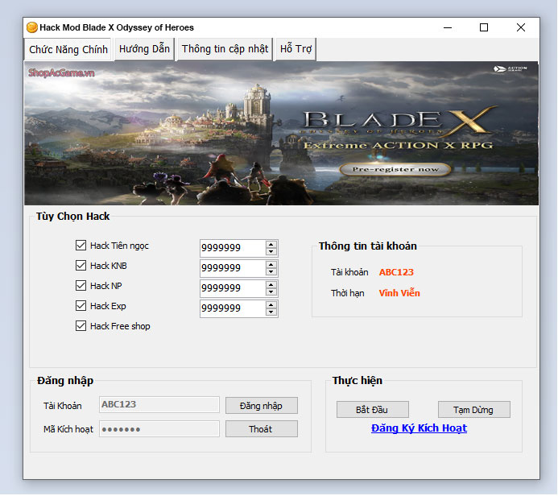The width and height of the screenshot is (558, 496).
Task: Increase Hack Exp value with up arrow
Action: pos(271,305)
